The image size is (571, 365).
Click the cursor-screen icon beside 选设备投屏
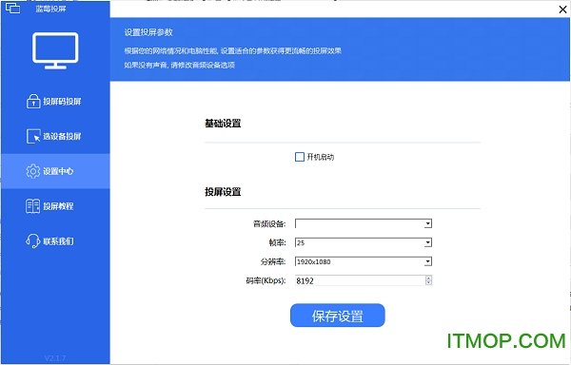(x=33, y=136)
